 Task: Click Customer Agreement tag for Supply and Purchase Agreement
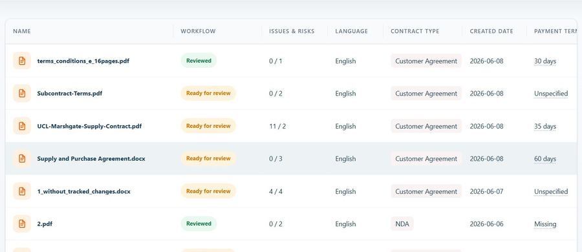pyautogui.click(x=426, y=158)
